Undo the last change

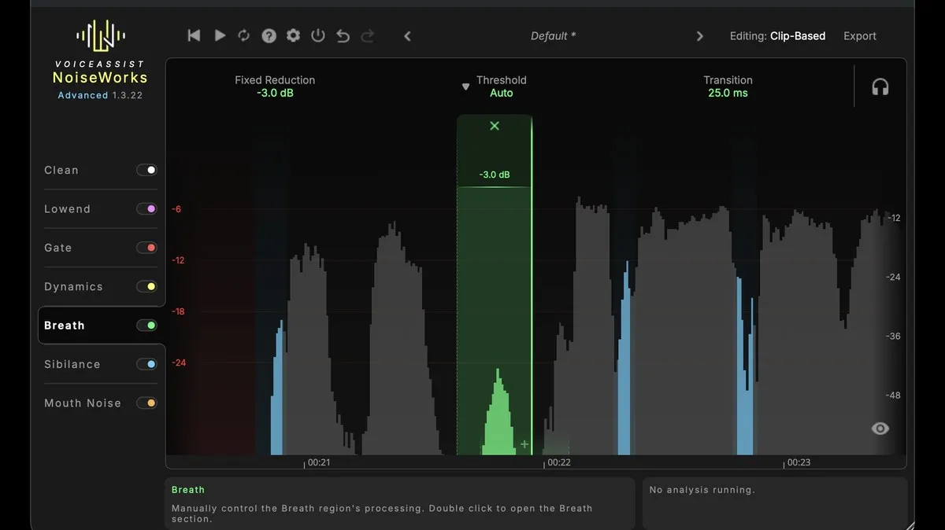[343, 35]
